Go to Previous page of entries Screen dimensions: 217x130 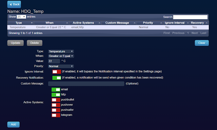[x=178, y=33]
